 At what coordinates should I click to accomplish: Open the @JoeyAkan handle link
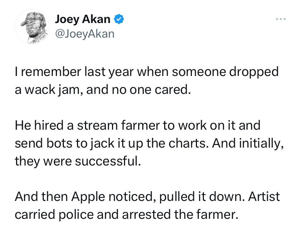[84, 34]
